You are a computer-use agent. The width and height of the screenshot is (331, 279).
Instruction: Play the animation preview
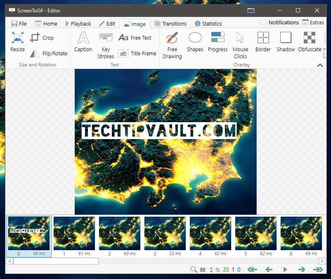(285, 270)
